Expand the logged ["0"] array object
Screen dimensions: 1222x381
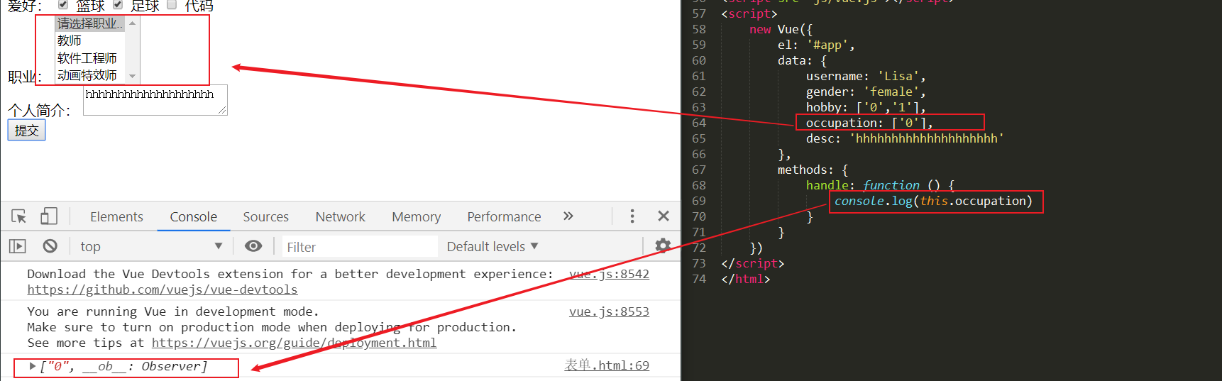[33, 366]
